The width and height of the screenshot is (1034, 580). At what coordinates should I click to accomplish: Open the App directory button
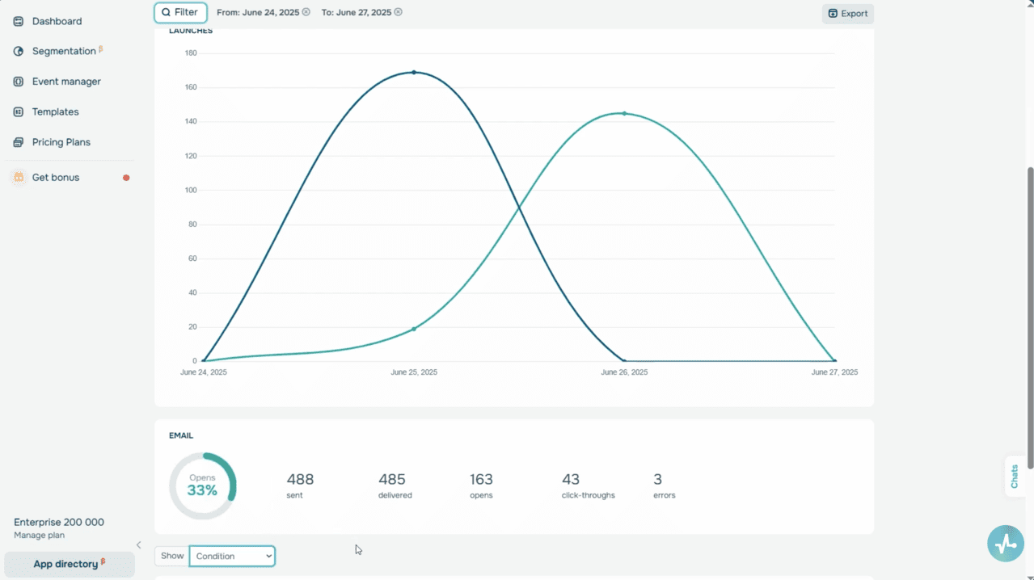click(x=70, y=564)
